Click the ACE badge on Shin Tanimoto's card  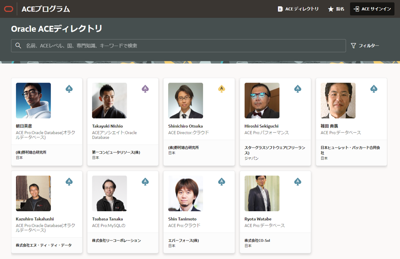coord(222,182)
